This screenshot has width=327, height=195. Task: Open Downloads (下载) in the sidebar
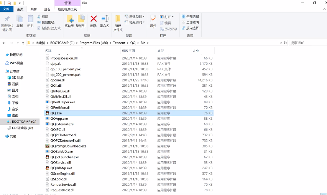click(x=13, y=103)
